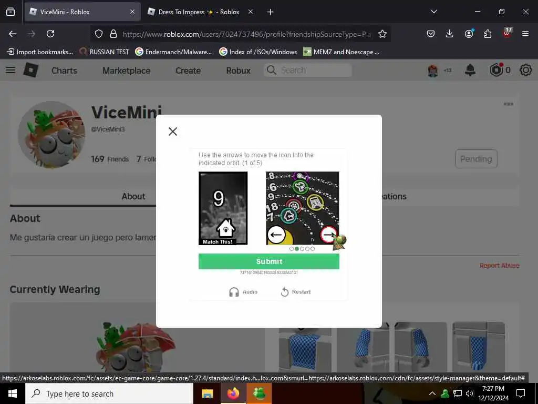The width and height of the screenshot is (538, 404).
Task: List all tabs dropdown arrow
Action: point(434,12)
